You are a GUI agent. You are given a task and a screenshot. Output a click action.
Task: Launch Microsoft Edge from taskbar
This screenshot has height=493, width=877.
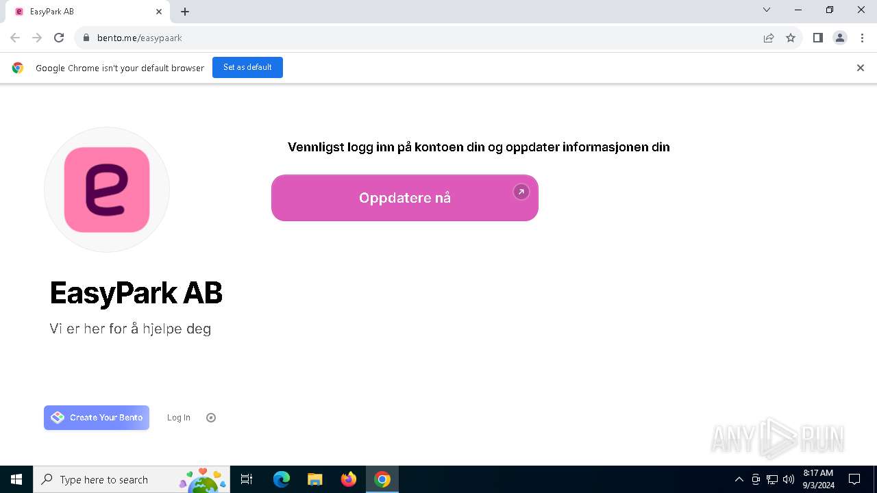pyautogui.click(x=282, y=479)
